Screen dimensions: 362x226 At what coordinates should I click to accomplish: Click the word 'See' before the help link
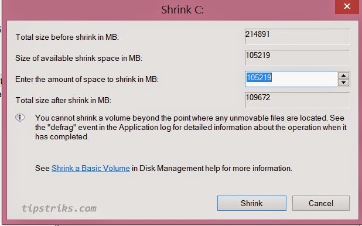pyautogui.click(x=43, y=168)
